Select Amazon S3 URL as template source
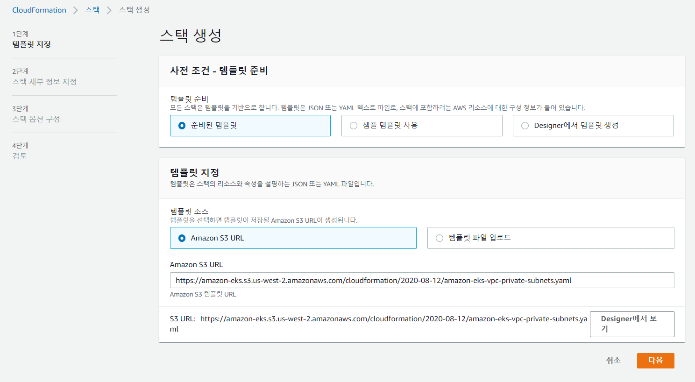This screenshot has height=382, width=695. coord(293,238)
